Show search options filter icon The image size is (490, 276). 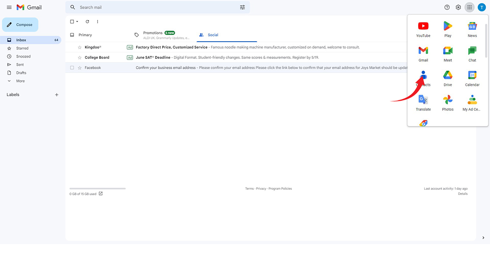pos(243,7)
